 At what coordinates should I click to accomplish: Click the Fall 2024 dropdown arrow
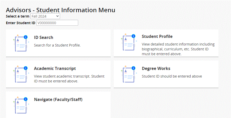coord(57,16)
